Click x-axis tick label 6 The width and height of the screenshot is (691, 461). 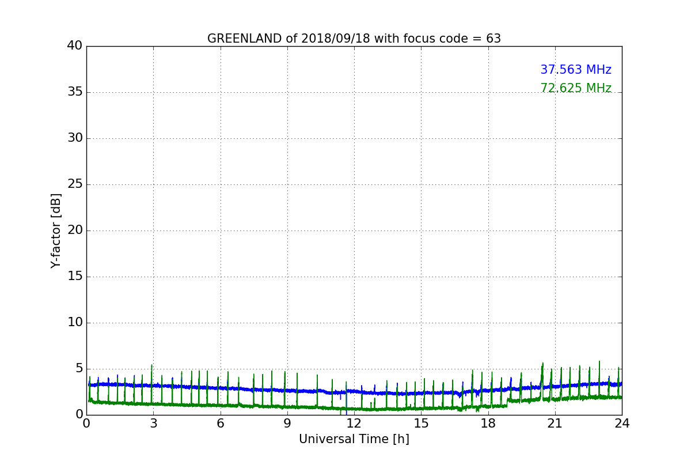220,424
